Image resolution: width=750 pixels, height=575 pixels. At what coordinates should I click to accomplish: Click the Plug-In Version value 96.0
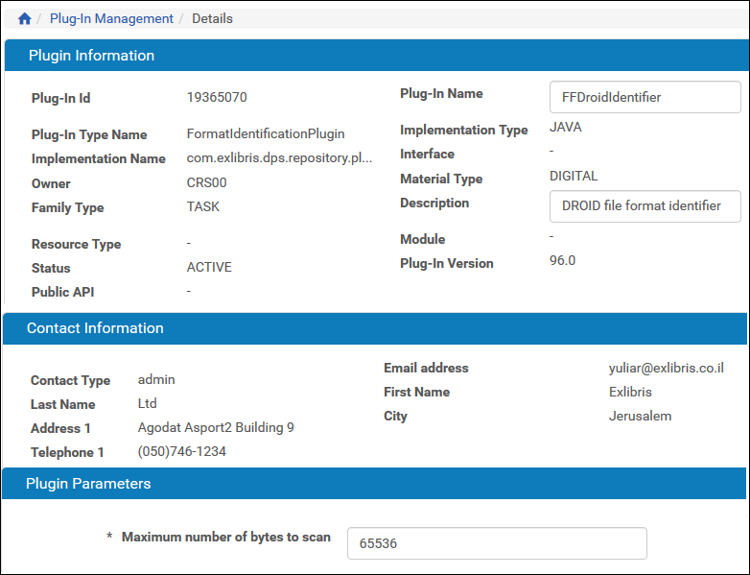[562, 260]
